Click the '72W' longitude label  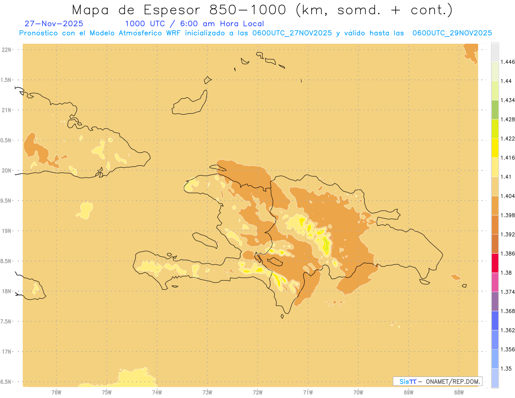[257, 393]
